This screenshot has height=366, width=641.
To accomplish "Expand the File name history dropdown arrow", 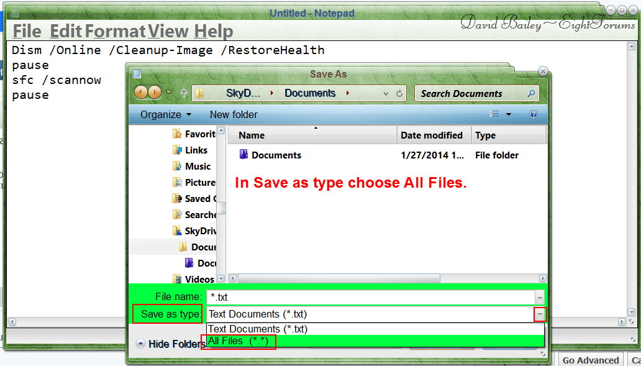I will pyautogui.click(x=540, y=298).
